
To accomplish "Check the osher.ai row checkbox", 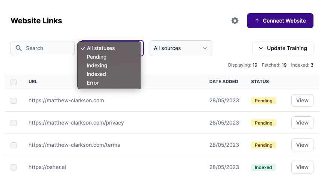I will [x=14, y=167].
